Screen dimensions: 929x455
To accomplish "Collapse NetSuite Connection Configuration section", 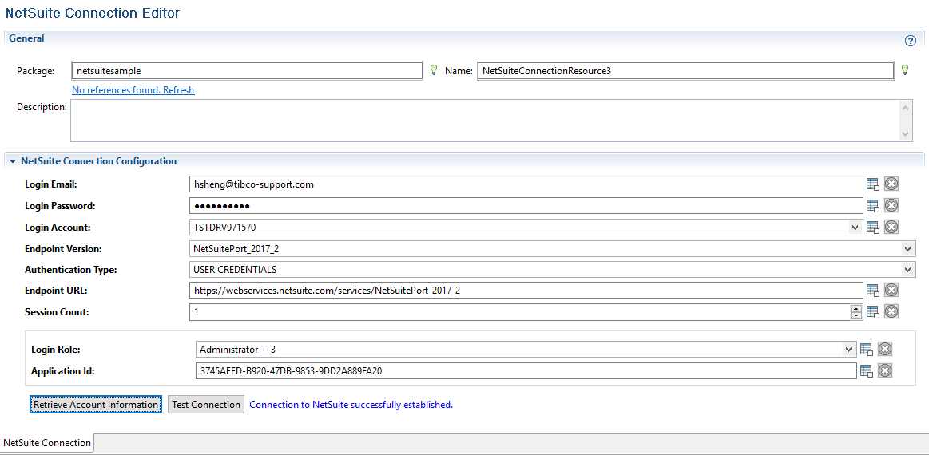I will 13,161.
